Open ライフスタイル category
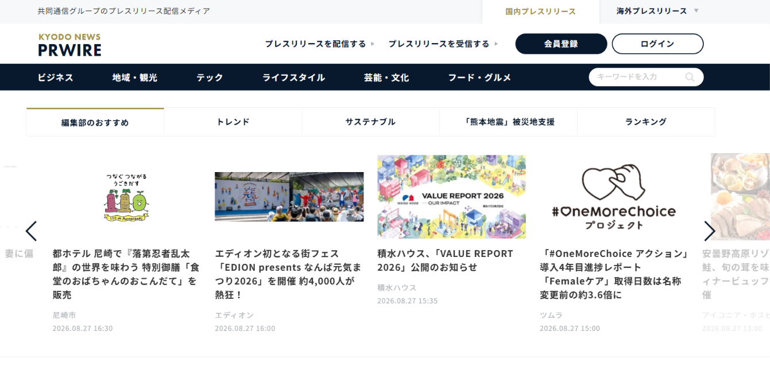 pos(293,77)
